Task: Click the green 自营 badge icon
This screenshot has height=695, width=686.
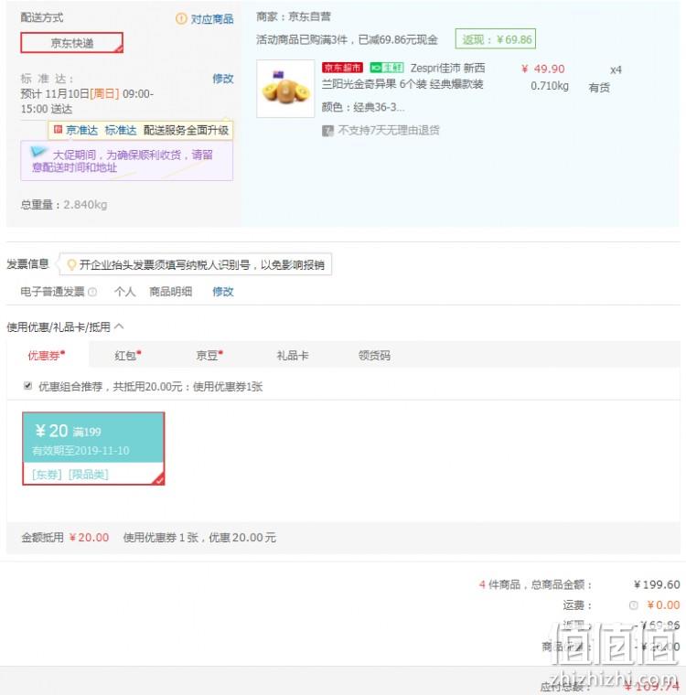Action: 386,68
